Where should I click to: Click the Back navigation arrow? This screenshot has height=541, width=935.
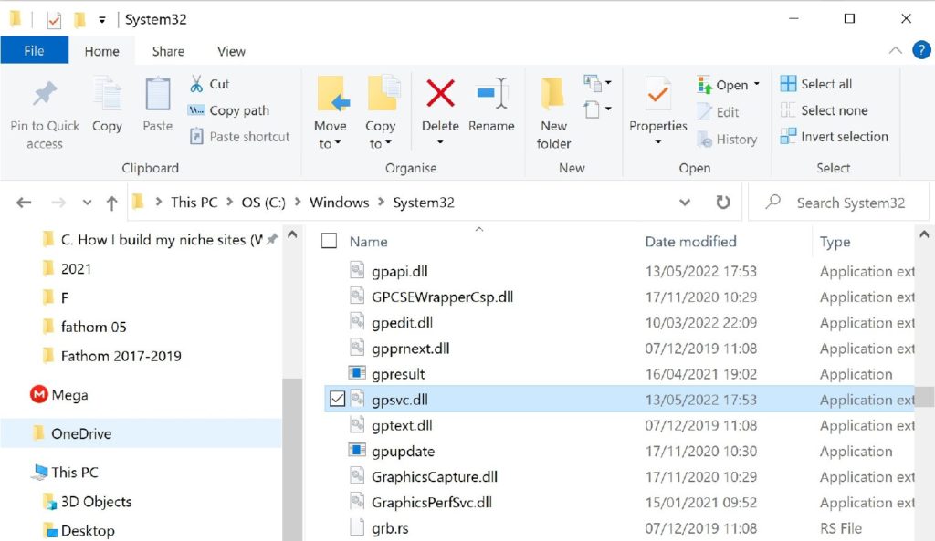tap(24, 203)
